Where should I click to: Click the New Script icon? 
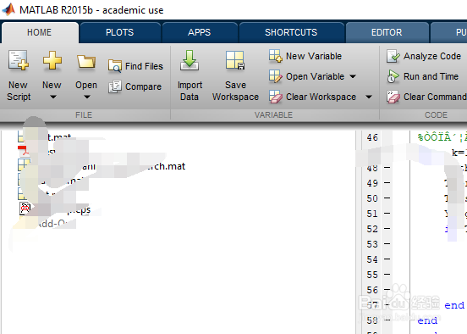coord(19,60)
